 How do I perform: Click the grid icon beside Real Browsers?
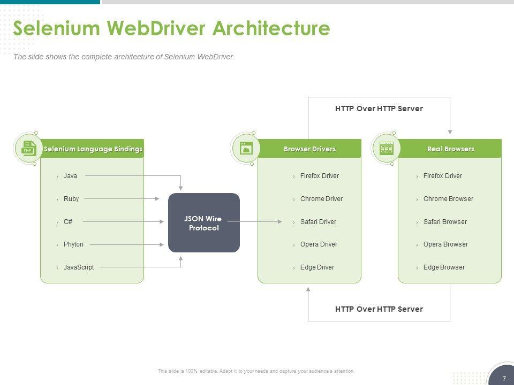click(386, 148)
